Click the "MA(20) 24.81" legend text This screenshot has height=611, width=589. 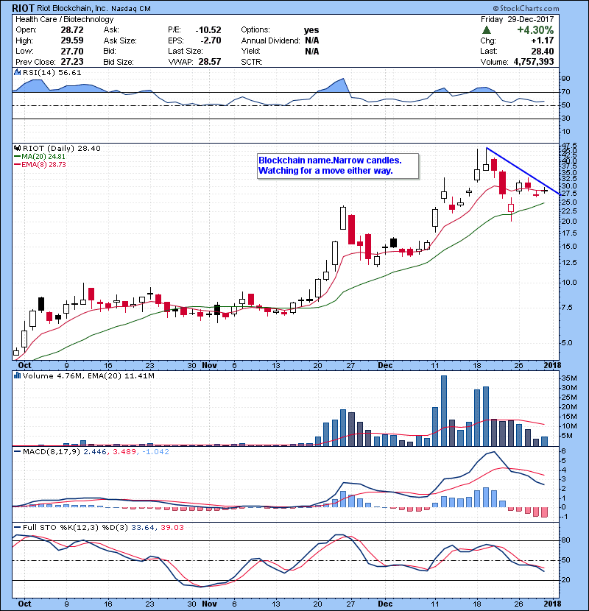pyautogui.click(x=43, y=156)
